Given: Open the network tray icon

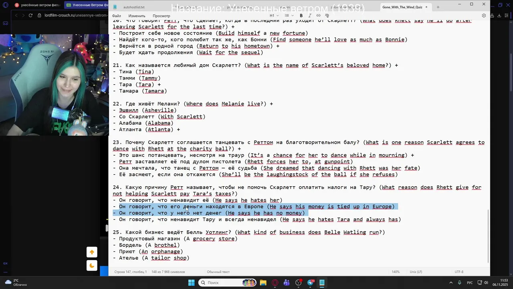Looking at the screenshot, I should [x=479, y=283].
